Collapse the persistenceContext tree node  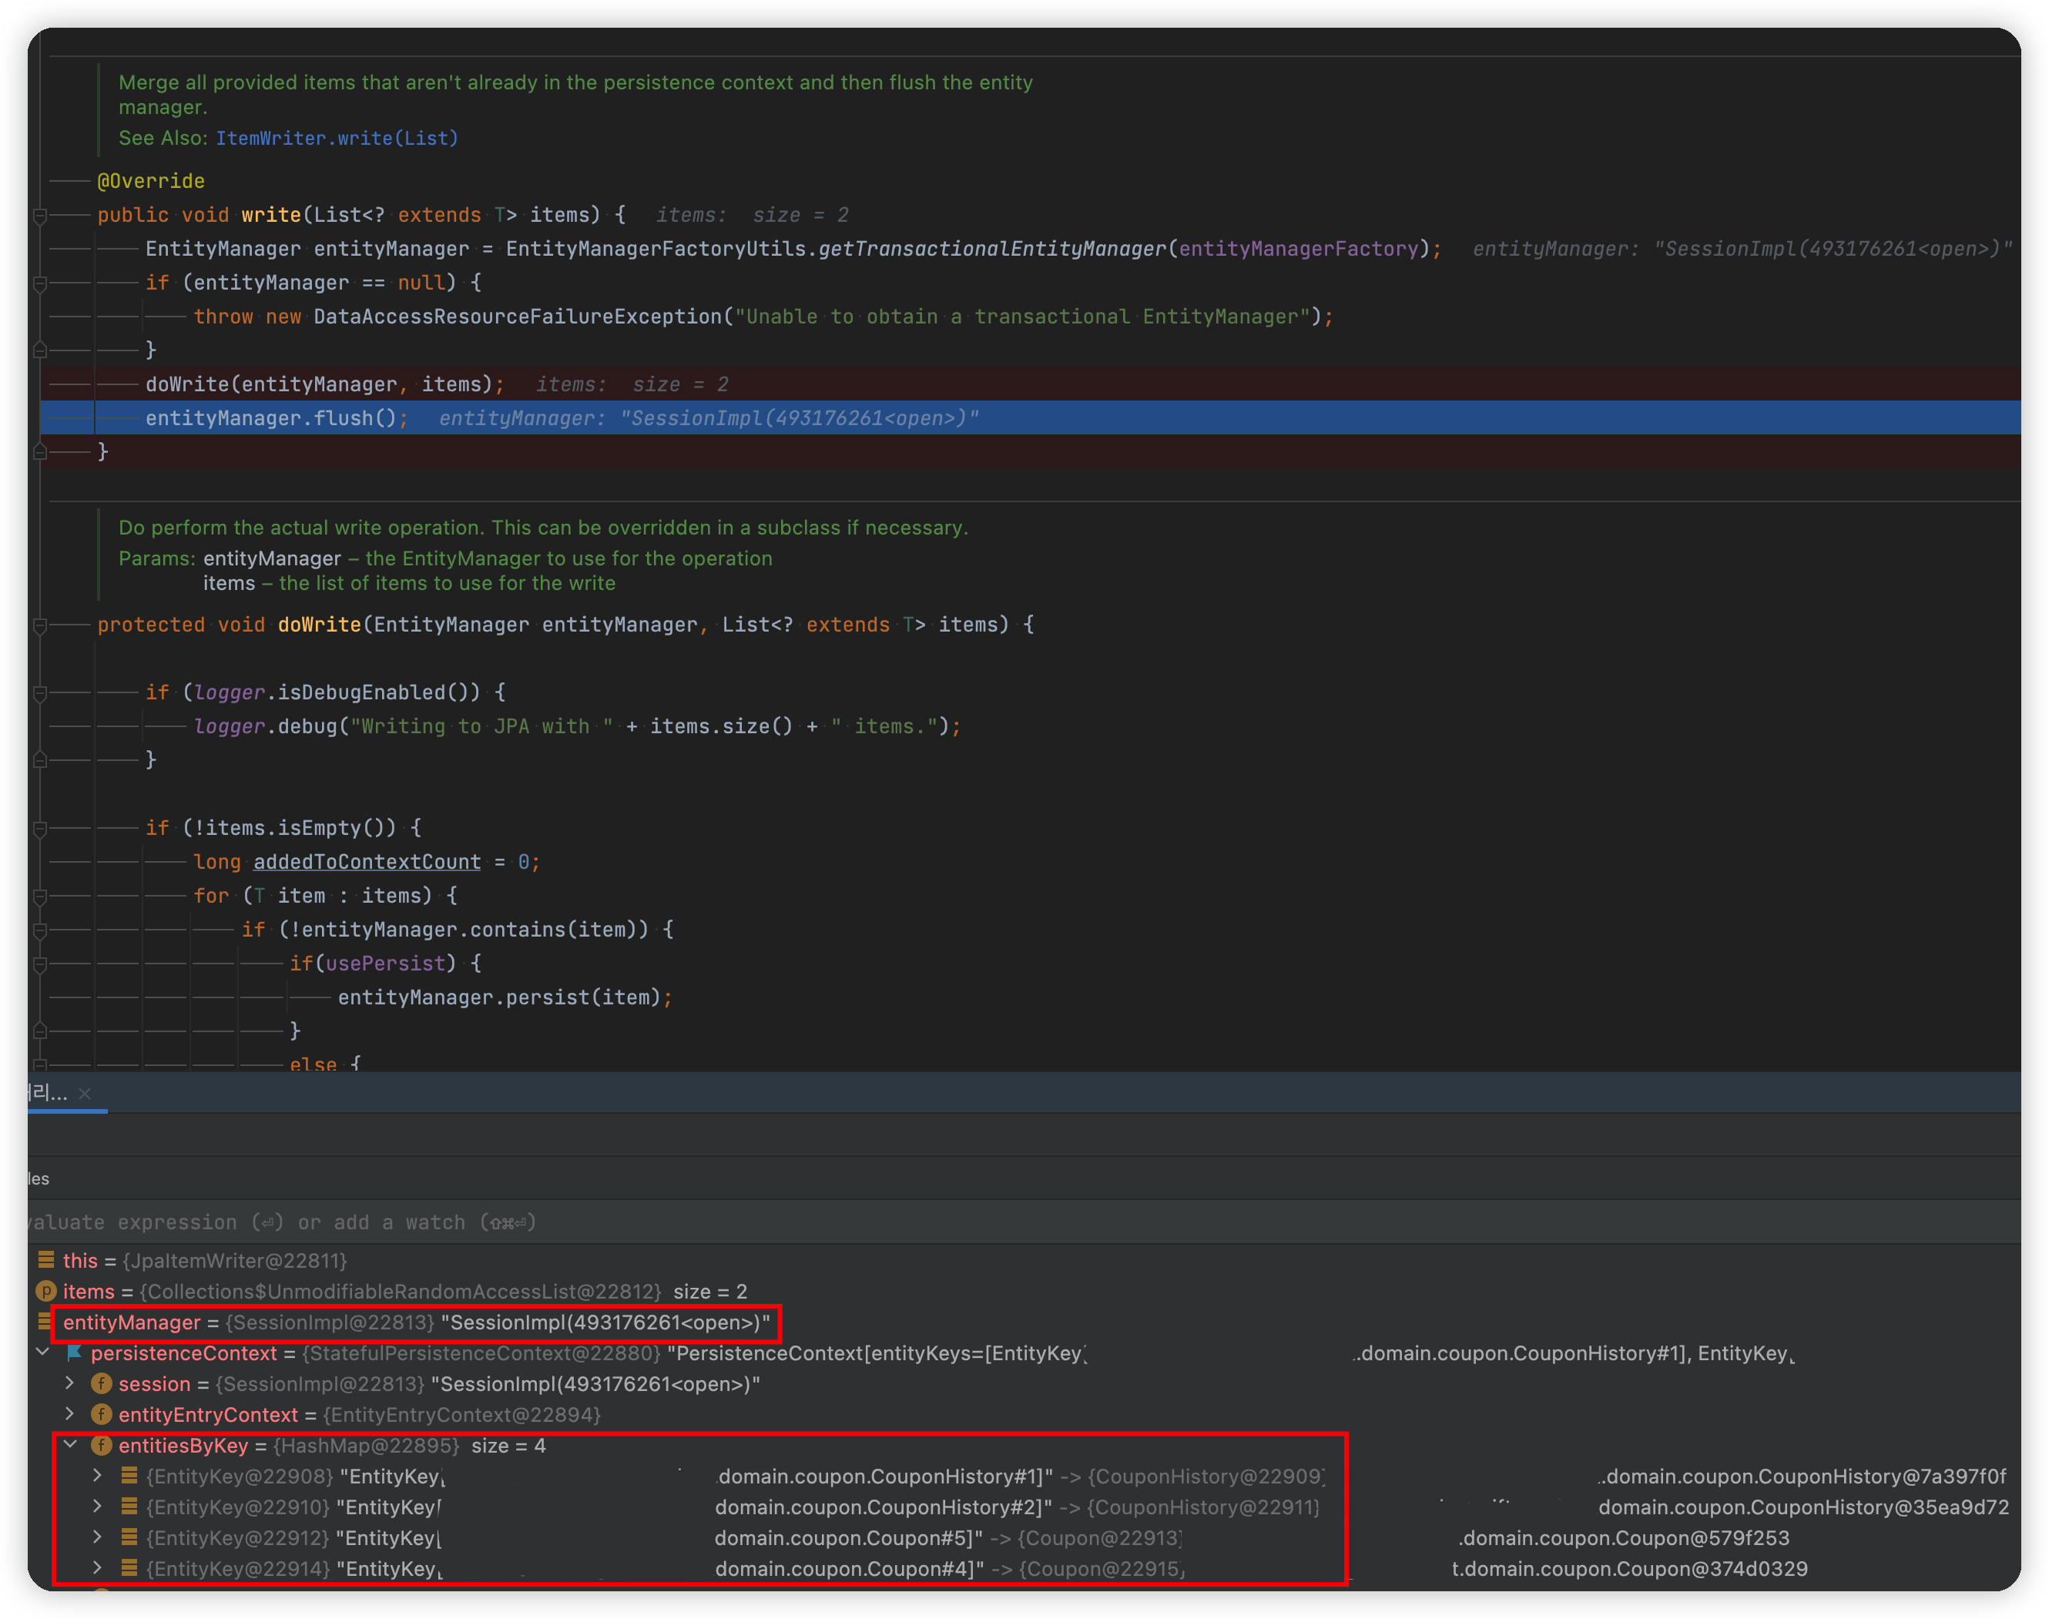tap(42, 1353)
